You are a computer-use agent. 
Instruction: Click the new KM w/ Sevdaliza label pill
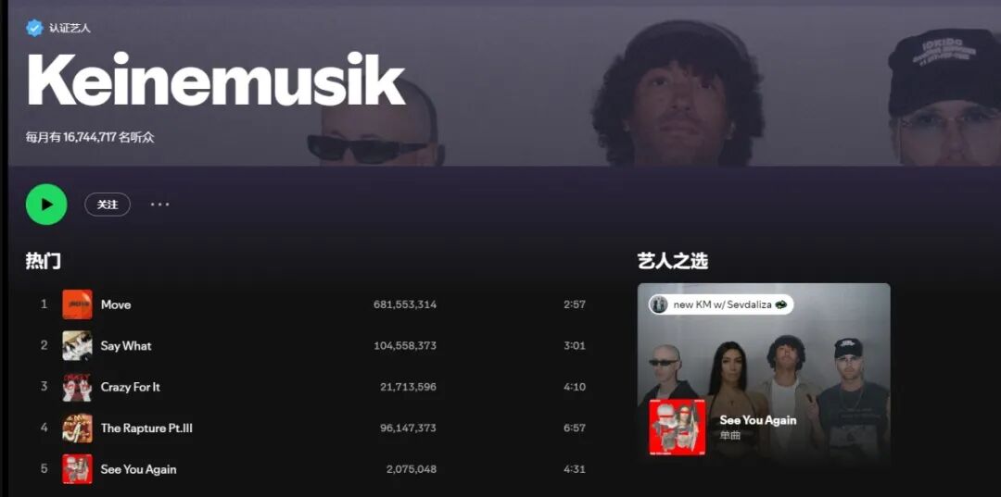(x=721, y=304)
